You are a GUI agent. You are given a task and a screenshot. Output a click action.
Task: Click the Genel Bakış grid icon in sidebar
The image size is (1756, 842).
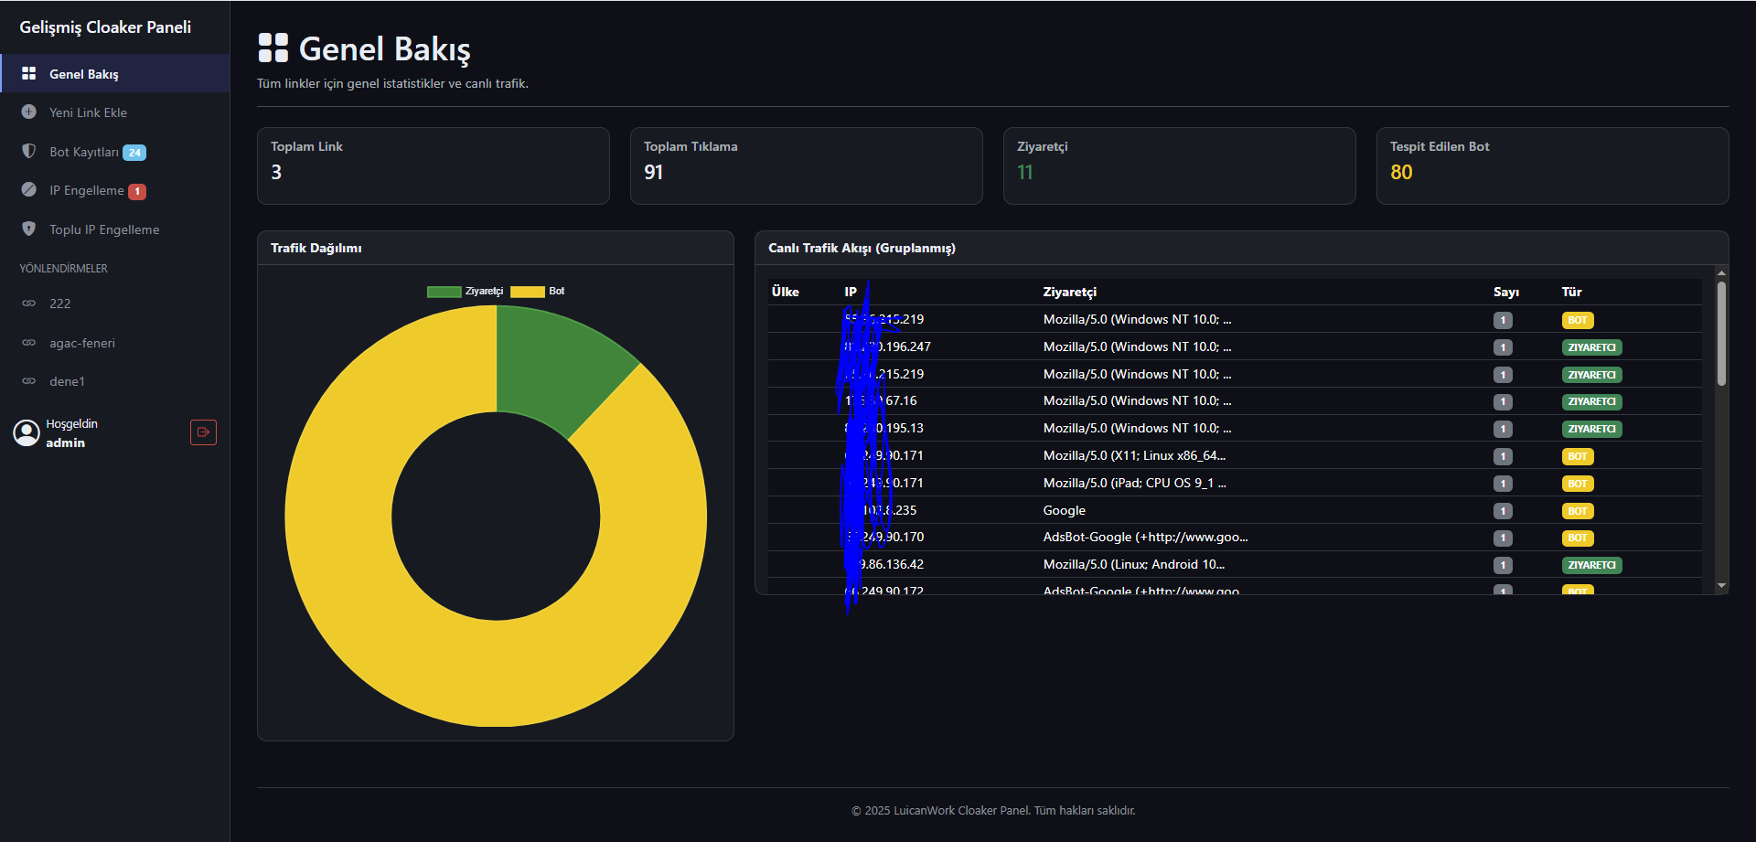29,73
